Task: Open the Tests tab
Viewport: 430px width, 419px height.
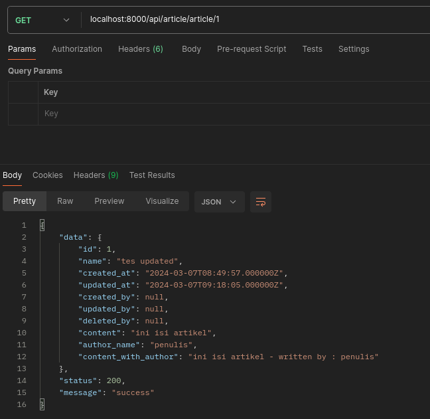Action: coord(312,49)
